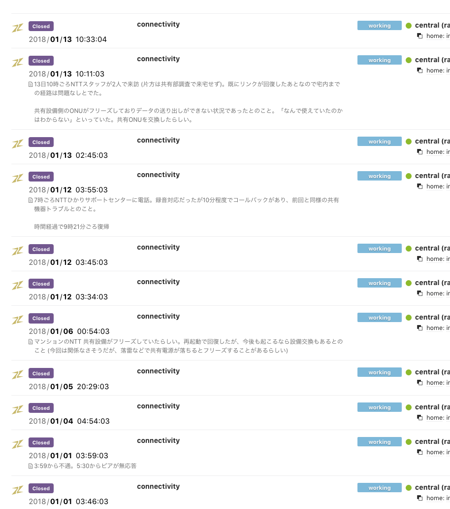Click the Closed badge on the 2018/01/13 10:33:04 alert
Image resolution: width=450 pixels, height=509 pixels.
pos(41,27)
